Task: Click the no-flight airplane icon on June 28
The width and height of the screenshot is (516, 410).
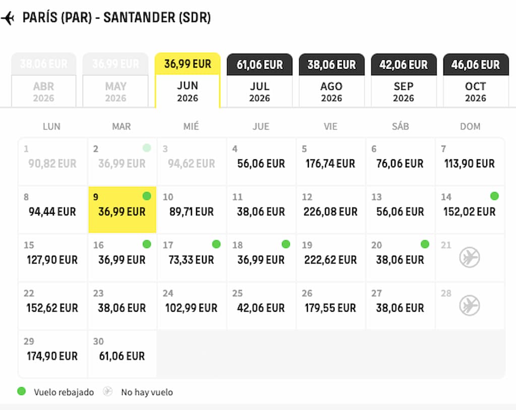Action: point(470,305)
